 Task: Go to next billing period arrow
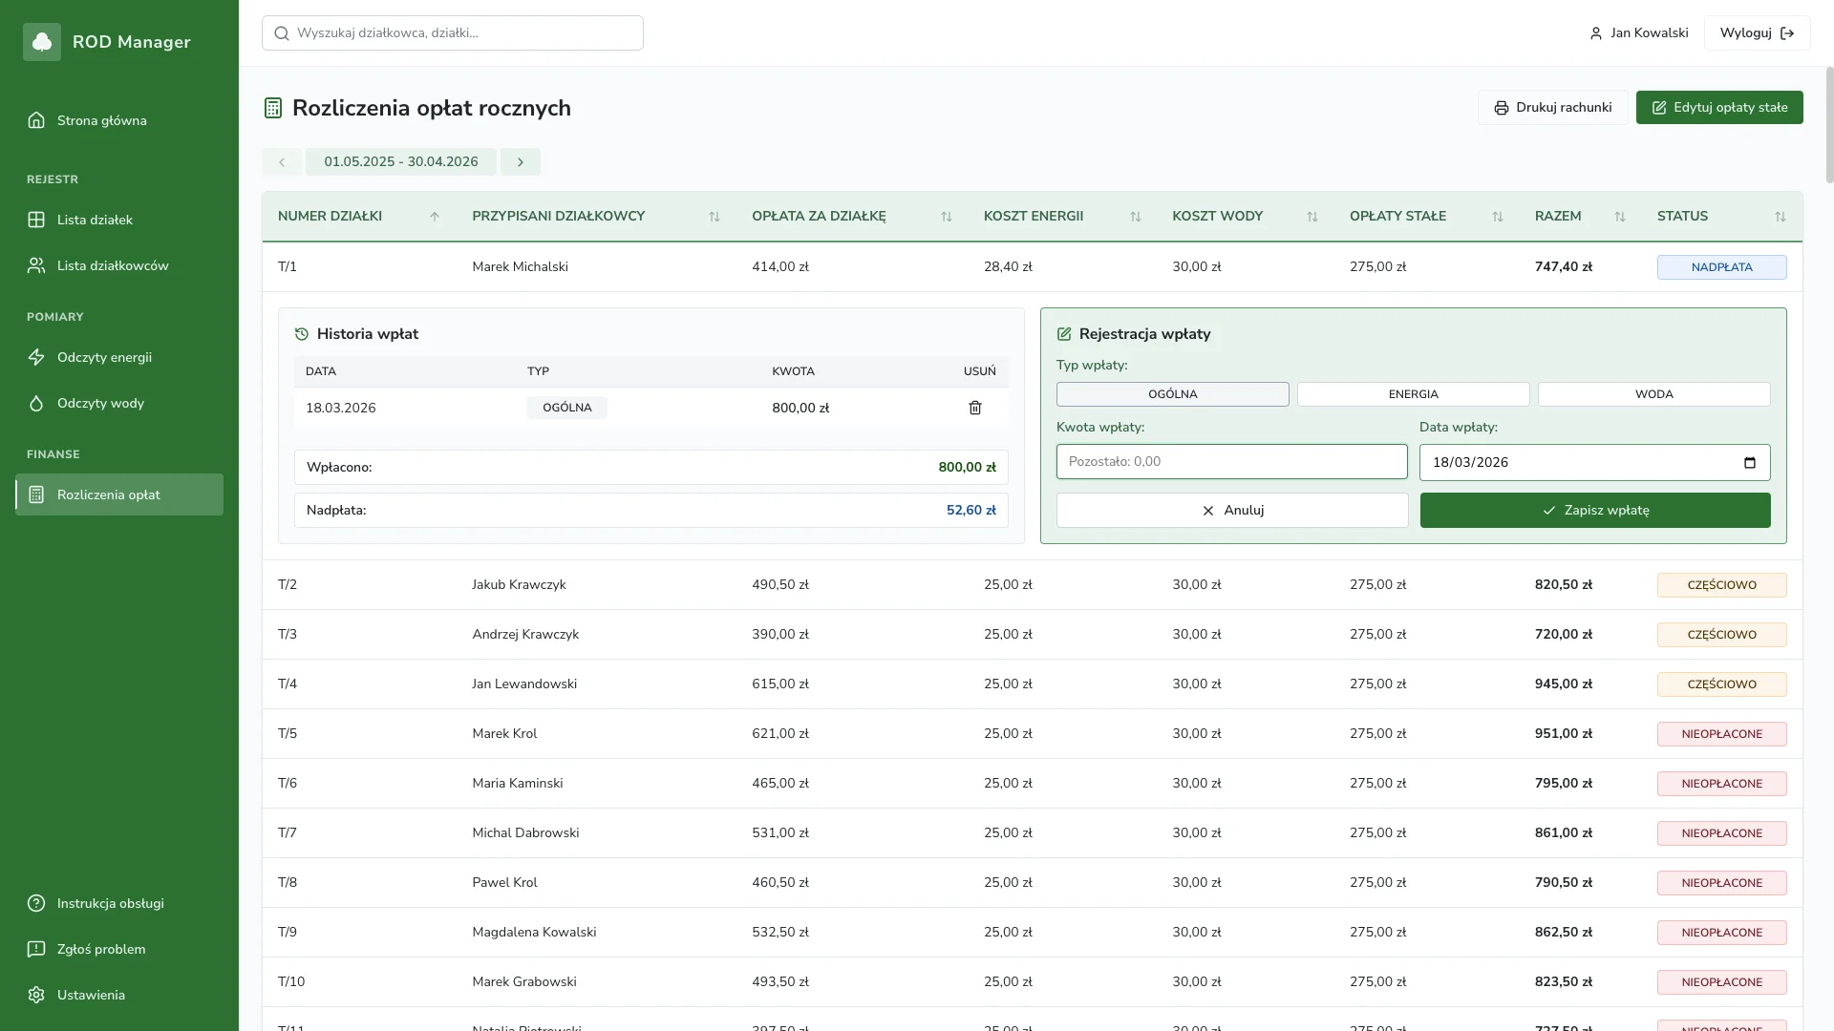[x=521, y=162]
